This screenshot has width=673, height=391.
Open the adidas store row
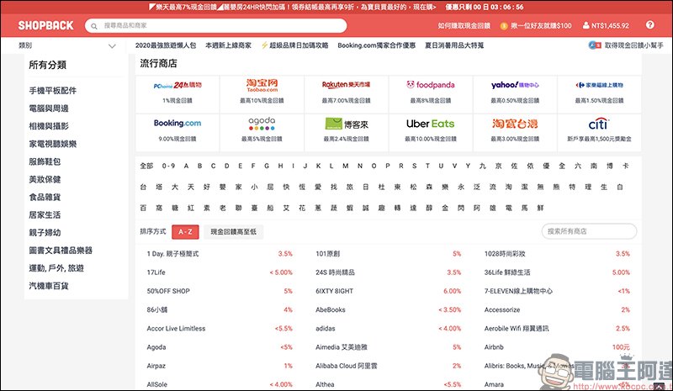point(389,328)
